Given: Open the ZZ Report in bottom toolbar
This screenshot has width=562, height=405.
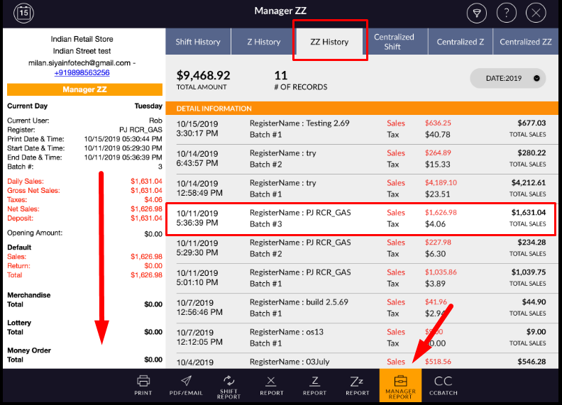Looking at the screenshot, I should click(x=358, y=385).
